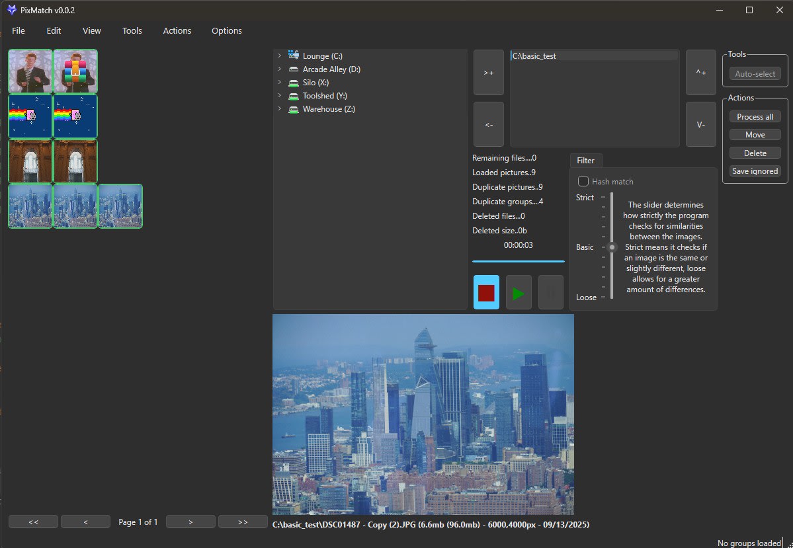This screenshot has width=793, height=548.
Task: Expand the Warehouse (Z:) drive node
Action: click(280, 109)
